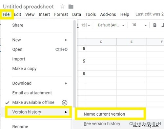This screenshot has height=129, width=164.
Task: Select column E header
Action: click(x=132, y=42)
